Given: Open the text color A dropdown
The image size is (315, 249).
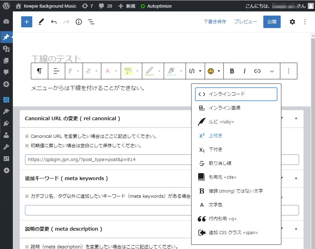Looking at the screenshot, I should click(x=111, y=71).
